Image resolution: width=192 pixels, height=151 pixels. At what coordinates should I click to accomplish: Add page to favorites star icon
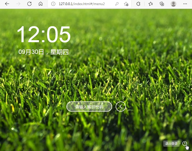(x=126, y=4)
